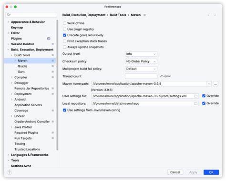Click the ellipsis button beside Maven home path
This screenshot has width=226, height=181.
pos(216,84)
